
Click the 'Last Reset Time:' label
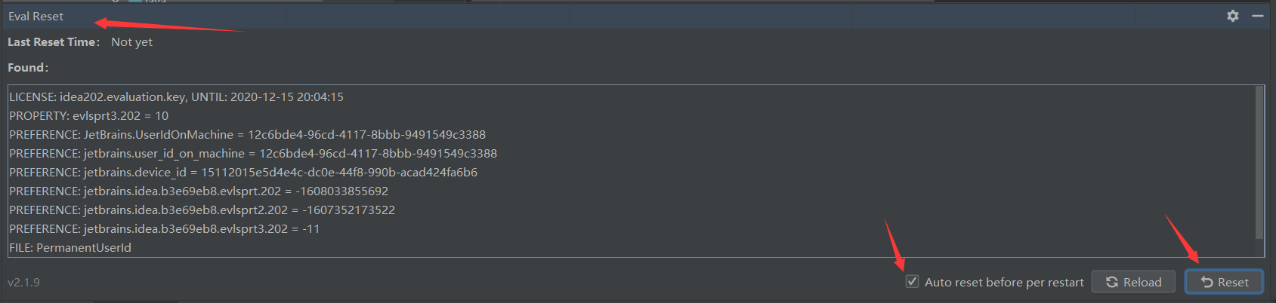coord(54,42)
